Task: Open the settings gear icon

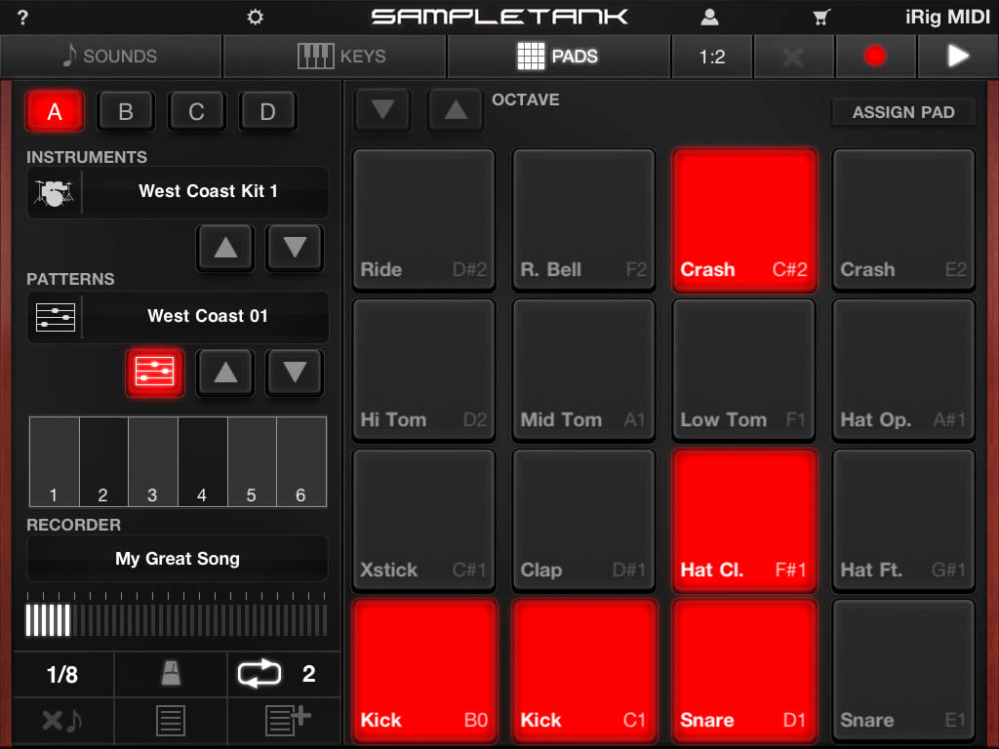Action: [x=256, y=17]
